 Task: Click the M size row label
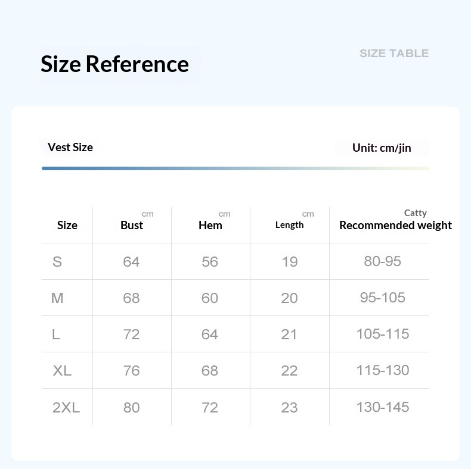coord(57,298)
